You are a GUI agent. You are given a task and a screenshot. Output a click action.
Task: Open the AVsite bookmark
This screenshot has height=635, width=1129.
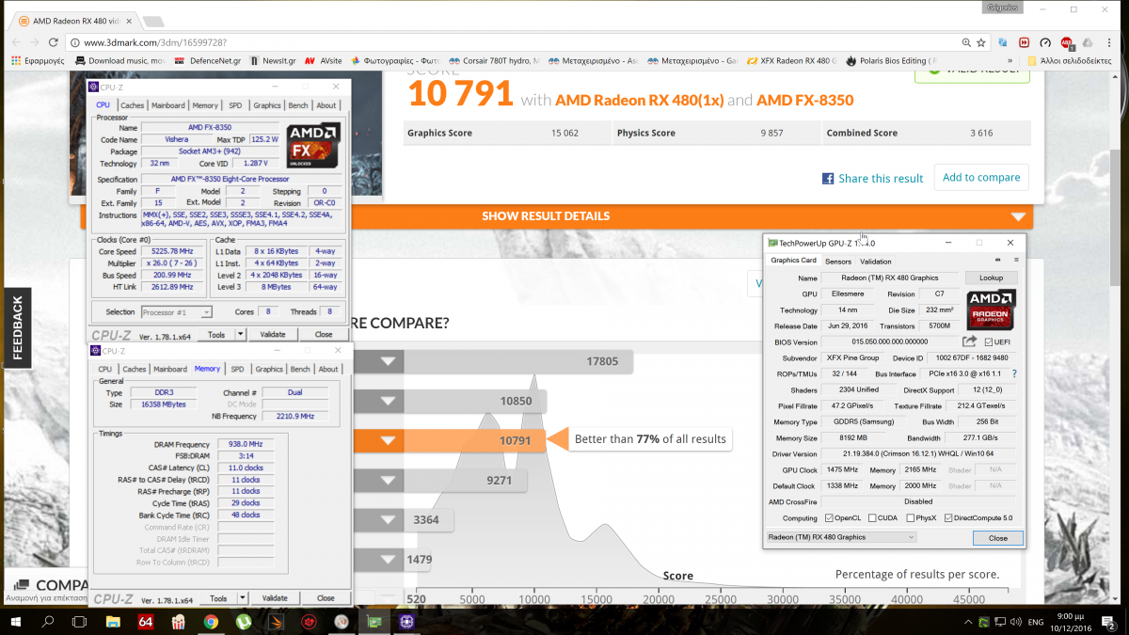click(x=324, y=60)
